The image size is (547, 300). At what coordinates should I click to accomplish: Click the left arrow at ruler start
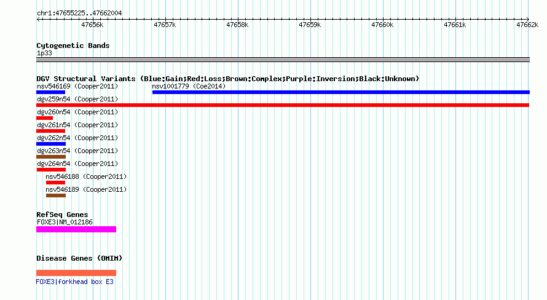tap(38, 19)
